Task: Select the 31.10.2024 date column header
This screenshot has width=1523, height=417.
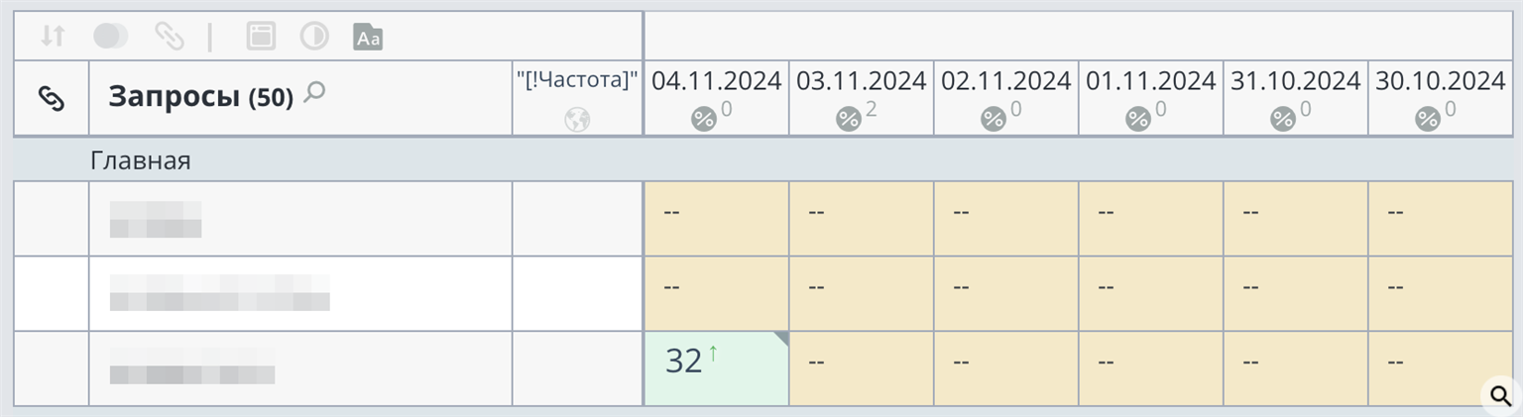Action: pyautogui.click(x=1295, y=81)
